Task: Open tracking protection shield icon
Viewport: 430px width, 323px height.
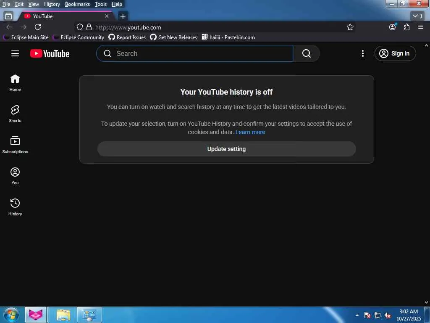Action: coord(79,27)
